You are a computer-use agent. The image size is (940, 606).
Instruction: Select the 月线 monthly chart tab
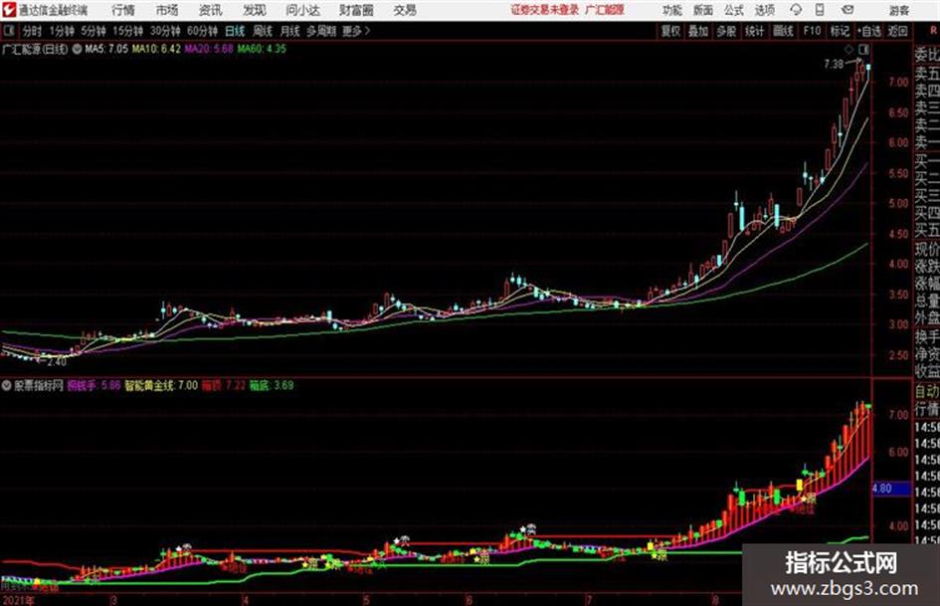(x=290, y=31)
